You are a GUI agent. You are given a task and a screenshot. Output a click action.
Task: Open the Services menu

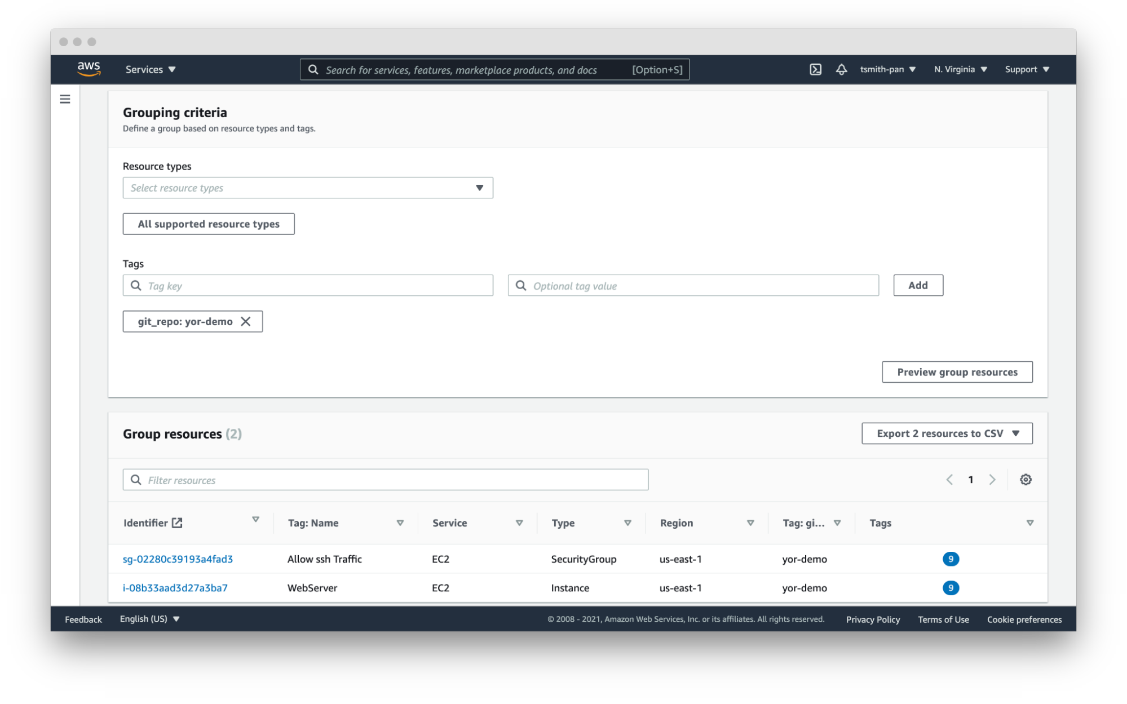[151, 69]
